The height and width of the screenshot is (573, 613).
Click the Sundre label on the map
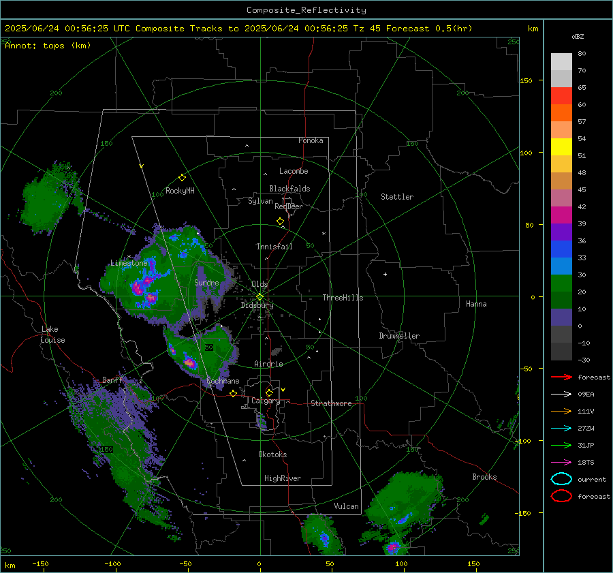[x=206, y=282]
